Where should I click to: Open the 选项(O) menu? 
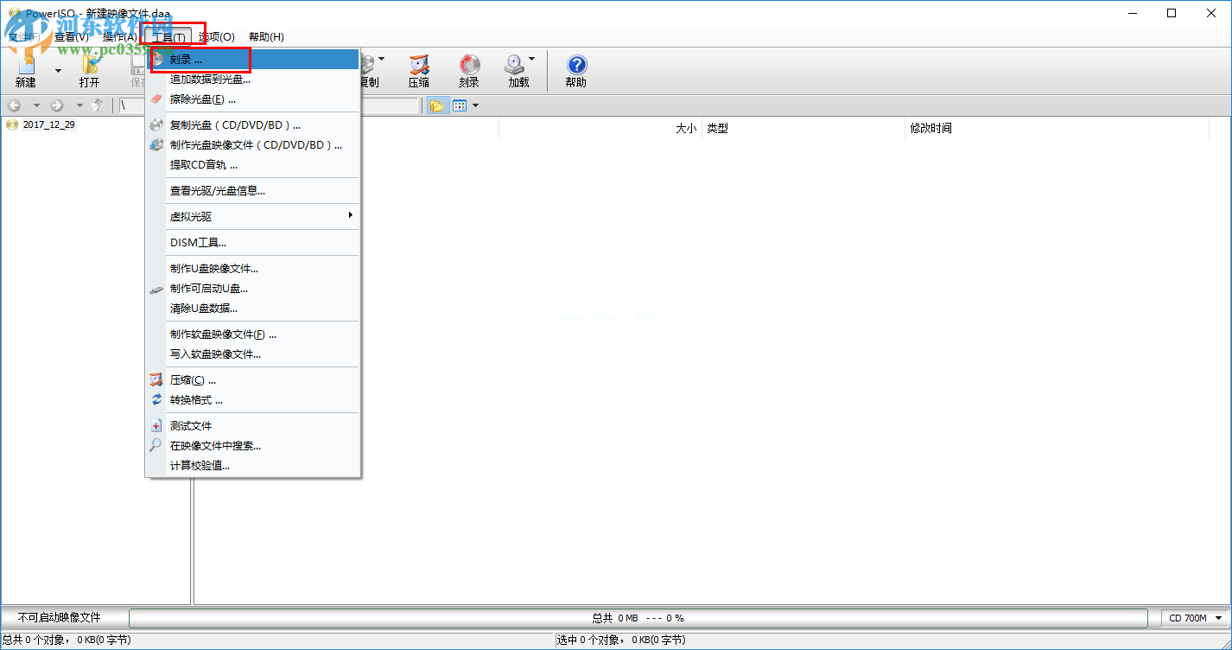point(216,37)
